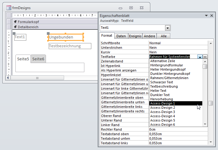Click the move handle of the Ungebunden textbox

(48, 34)
